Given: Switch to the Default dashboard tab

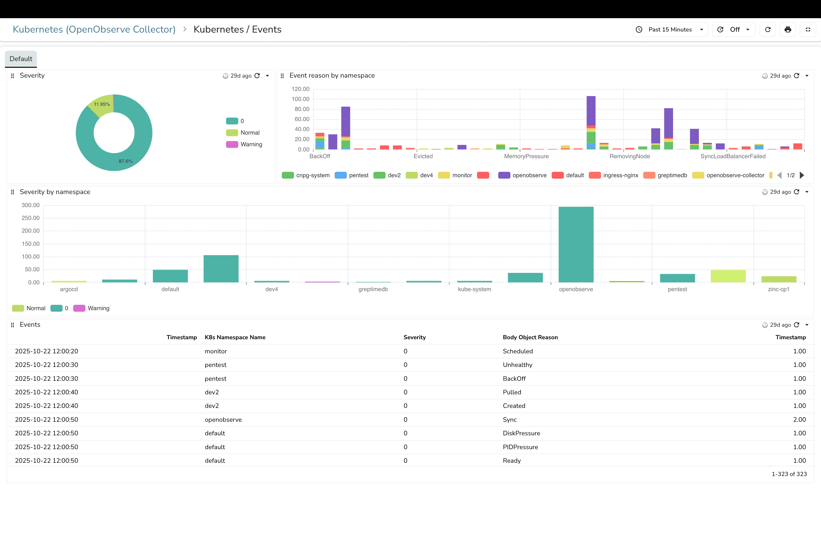Looking at the screenshot, I should point(21,59).
